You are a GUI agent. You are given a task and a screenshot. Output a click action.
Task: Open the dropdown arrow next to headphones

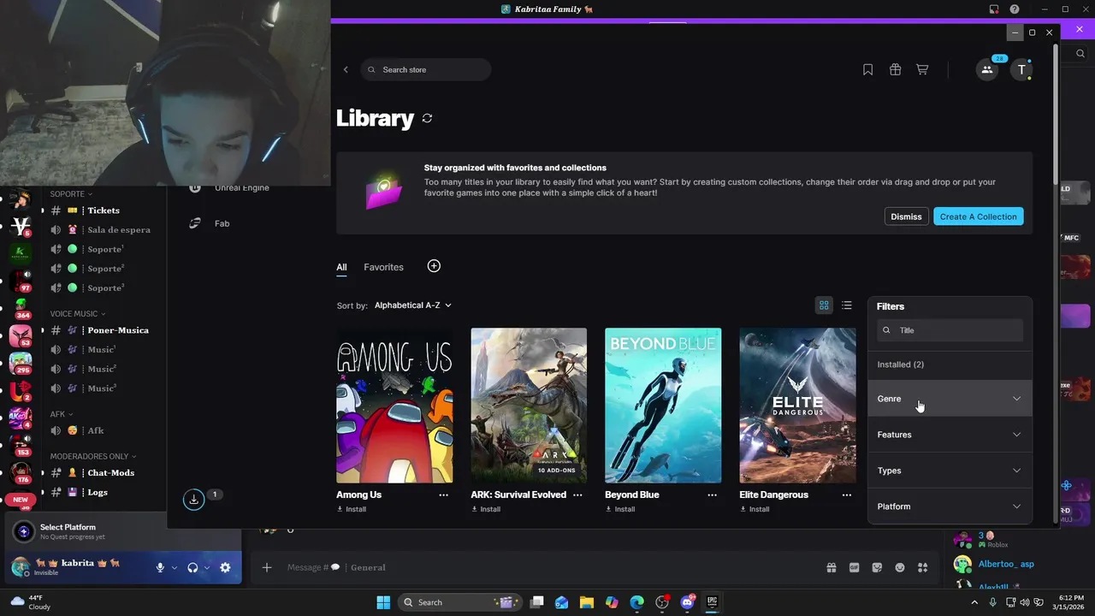(x=207, y=567)
